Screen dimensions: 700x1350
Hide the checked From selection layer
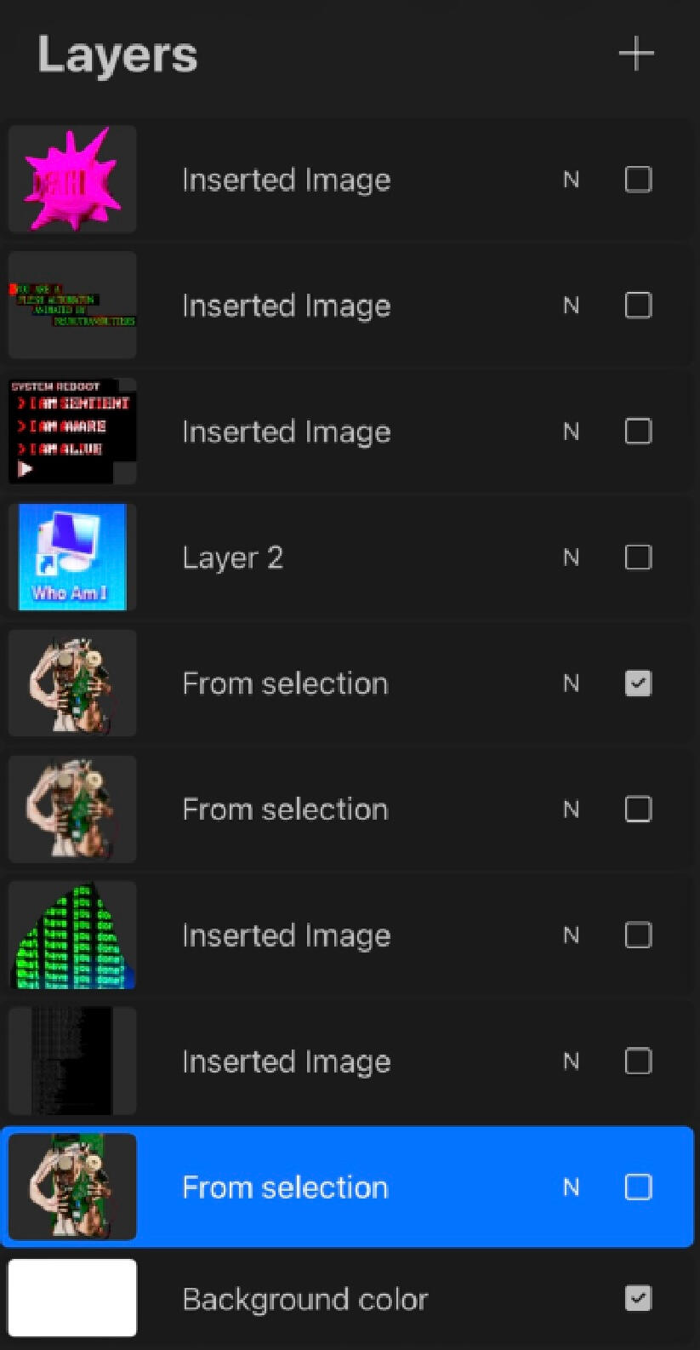(x=638, y=684)
